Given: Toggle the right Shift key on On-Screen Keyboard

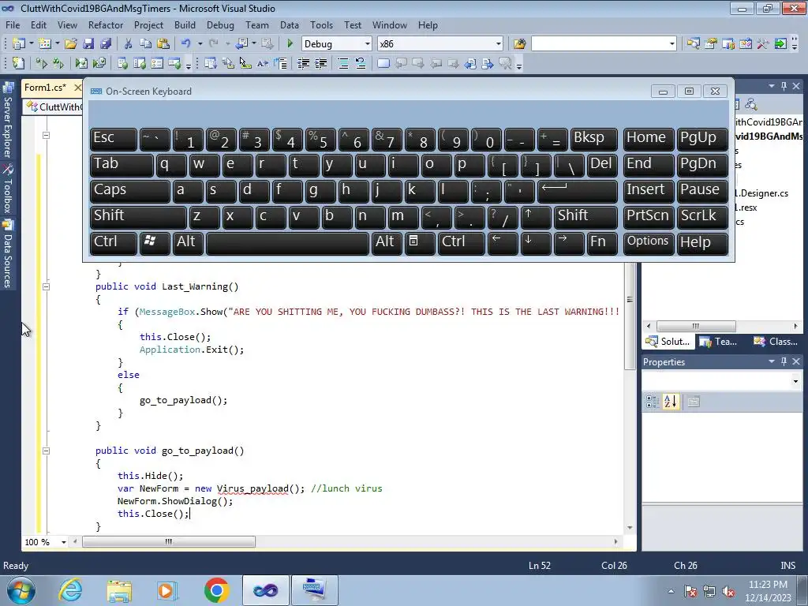Looking at the screenshot, I should pyautogui.click(x=585, y=216).
